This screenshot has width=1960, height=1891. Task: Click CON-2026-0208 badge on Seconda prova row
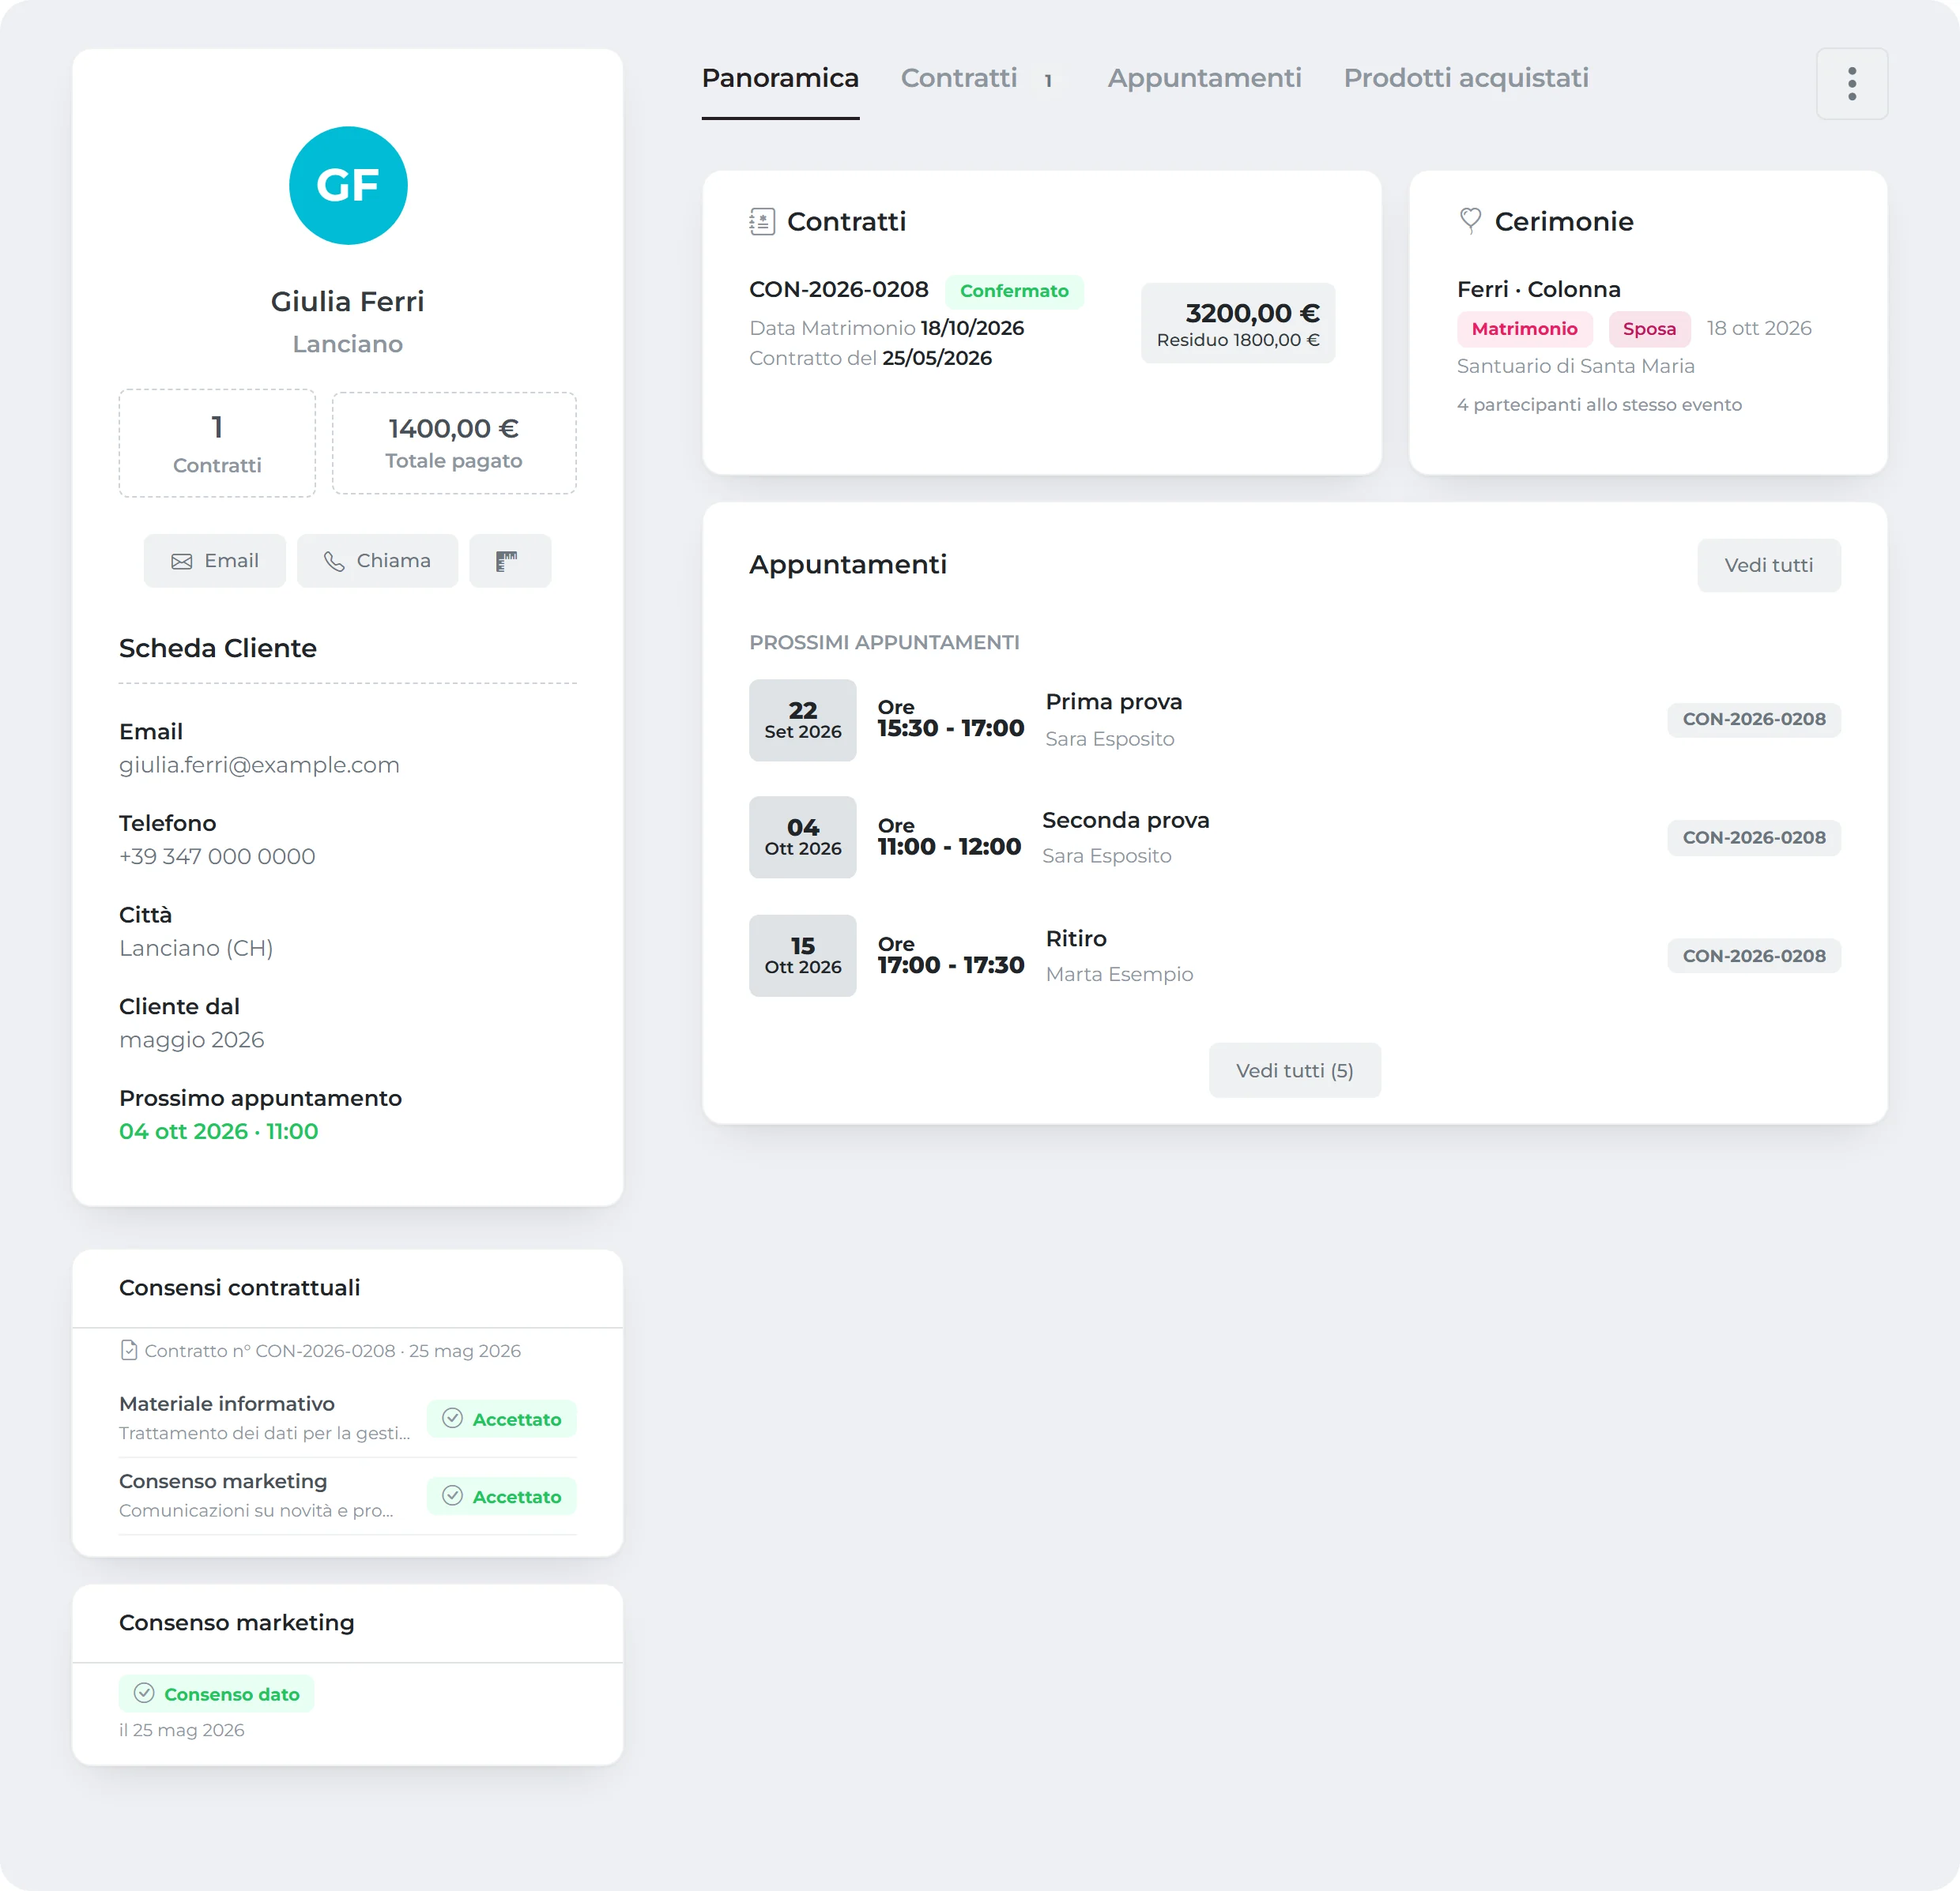1753,837
